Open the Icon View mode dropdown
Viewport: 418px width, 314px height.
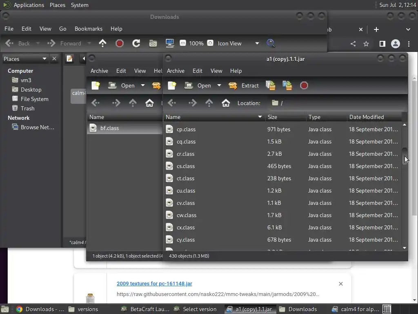tap(238, 43)
